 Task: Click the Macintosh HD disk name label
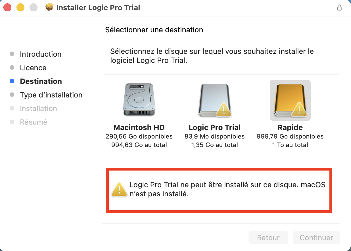(139, 127)
